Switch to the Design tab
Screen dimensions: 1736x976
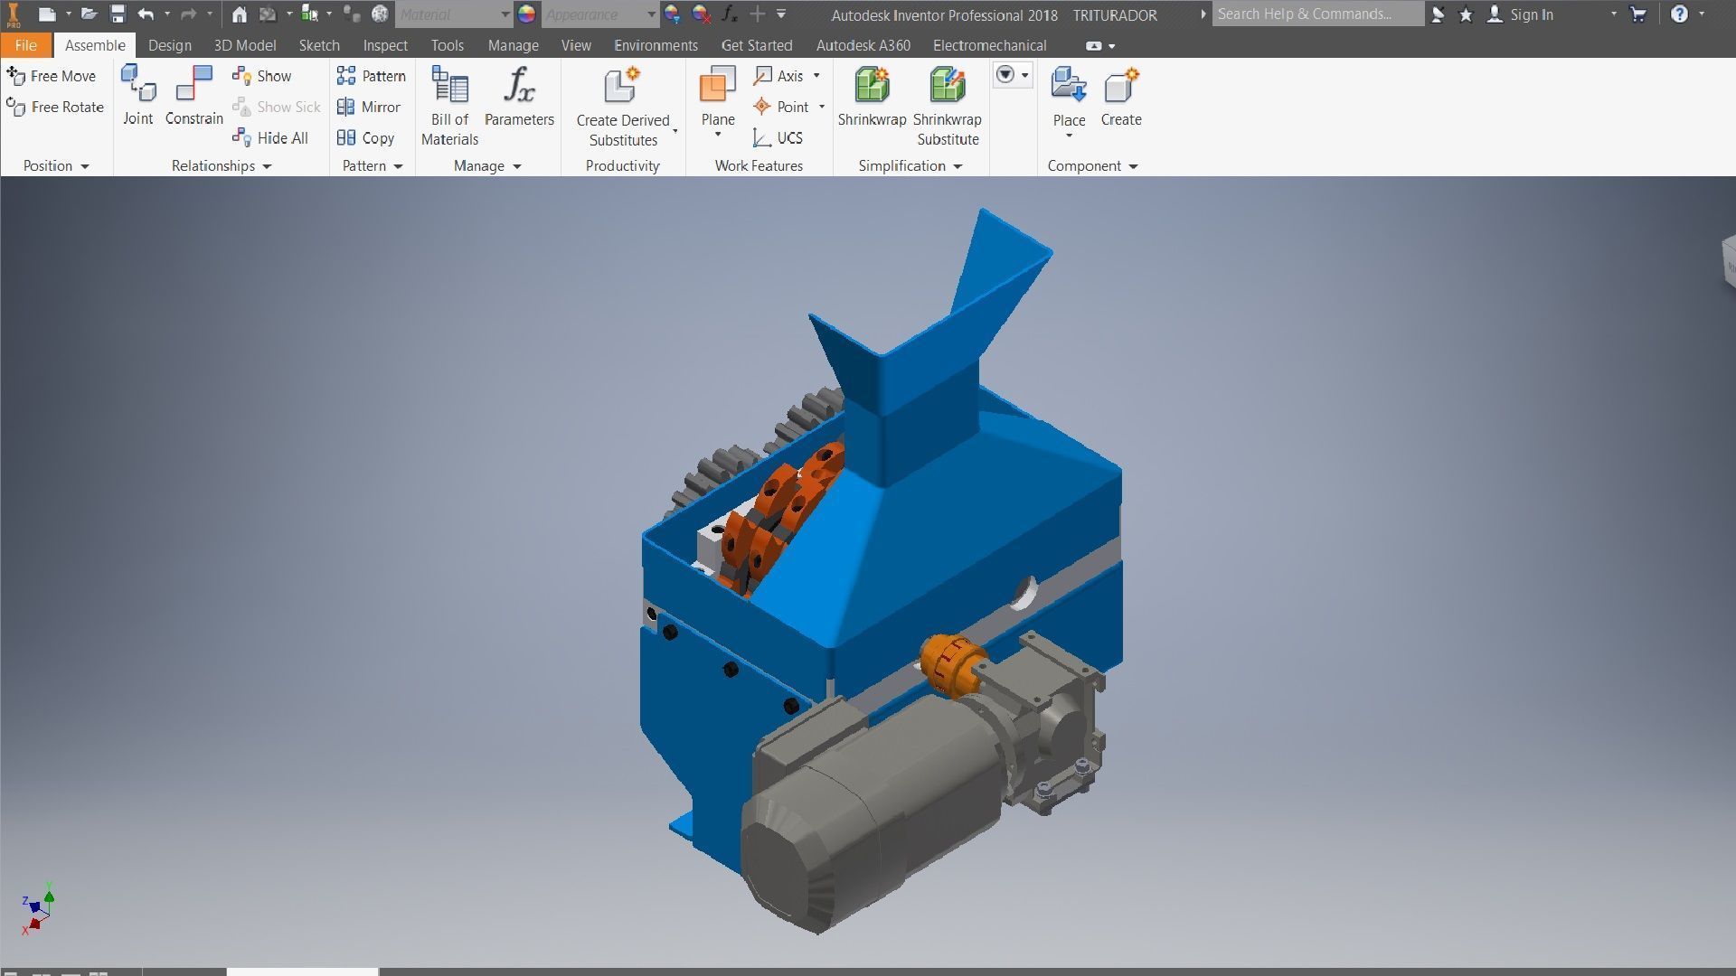tap(169, 45)
